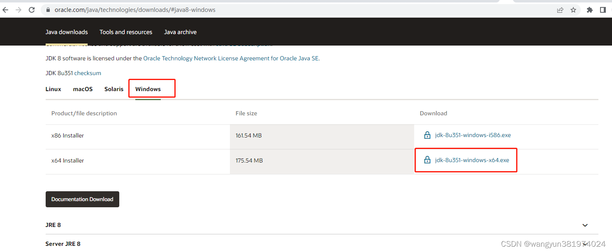Viewport: 612px width, 252px height.
Task: Click the 161.54 MB file size cell
Action: tap(322, 137)
